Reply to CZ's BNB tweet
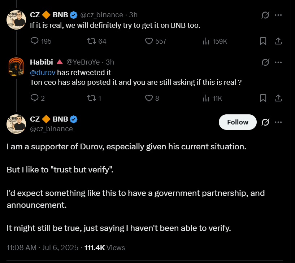Image resolution: width=295 pixels, height=263 pixels. pyautogui.click(x=35, y=41)
